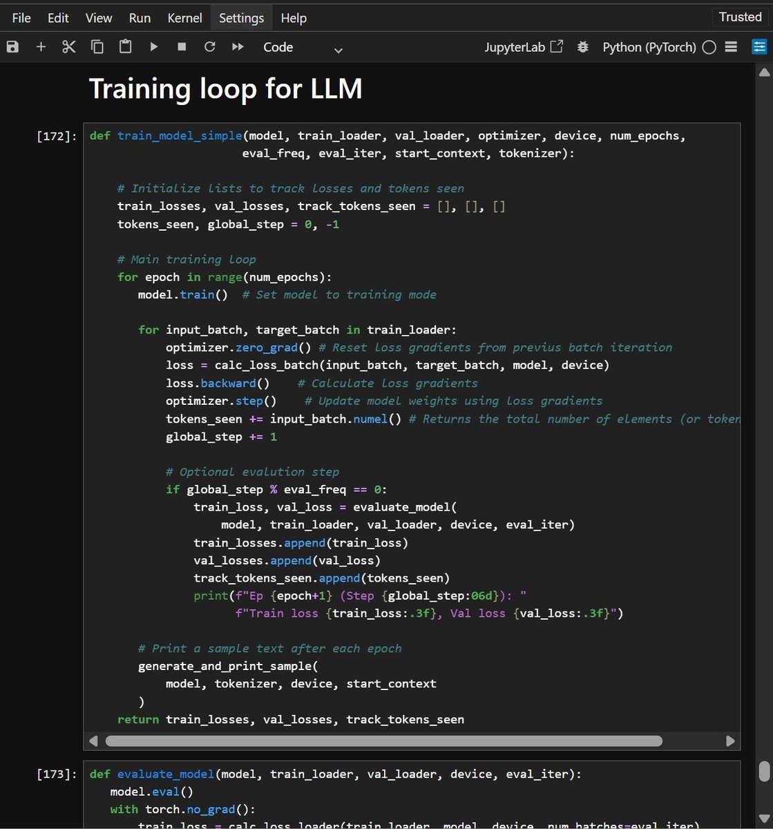Select cell 173 via its prompt number

57,774
